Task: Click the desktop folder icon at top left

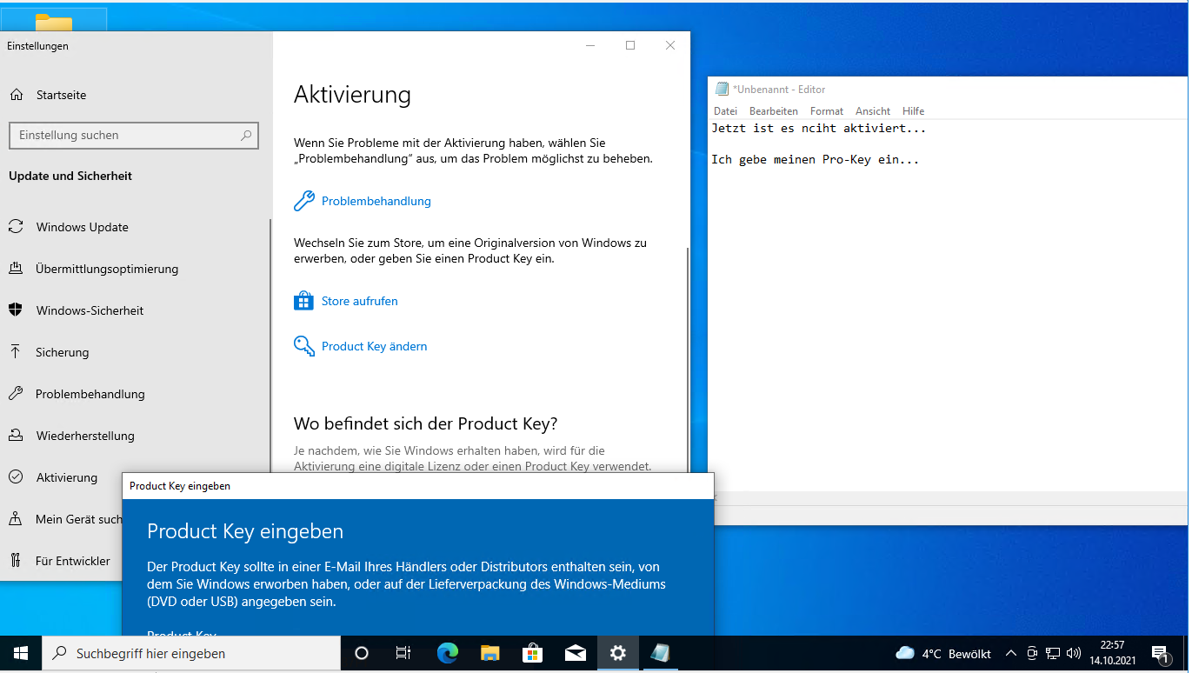Action: click(x=54, y=21)
